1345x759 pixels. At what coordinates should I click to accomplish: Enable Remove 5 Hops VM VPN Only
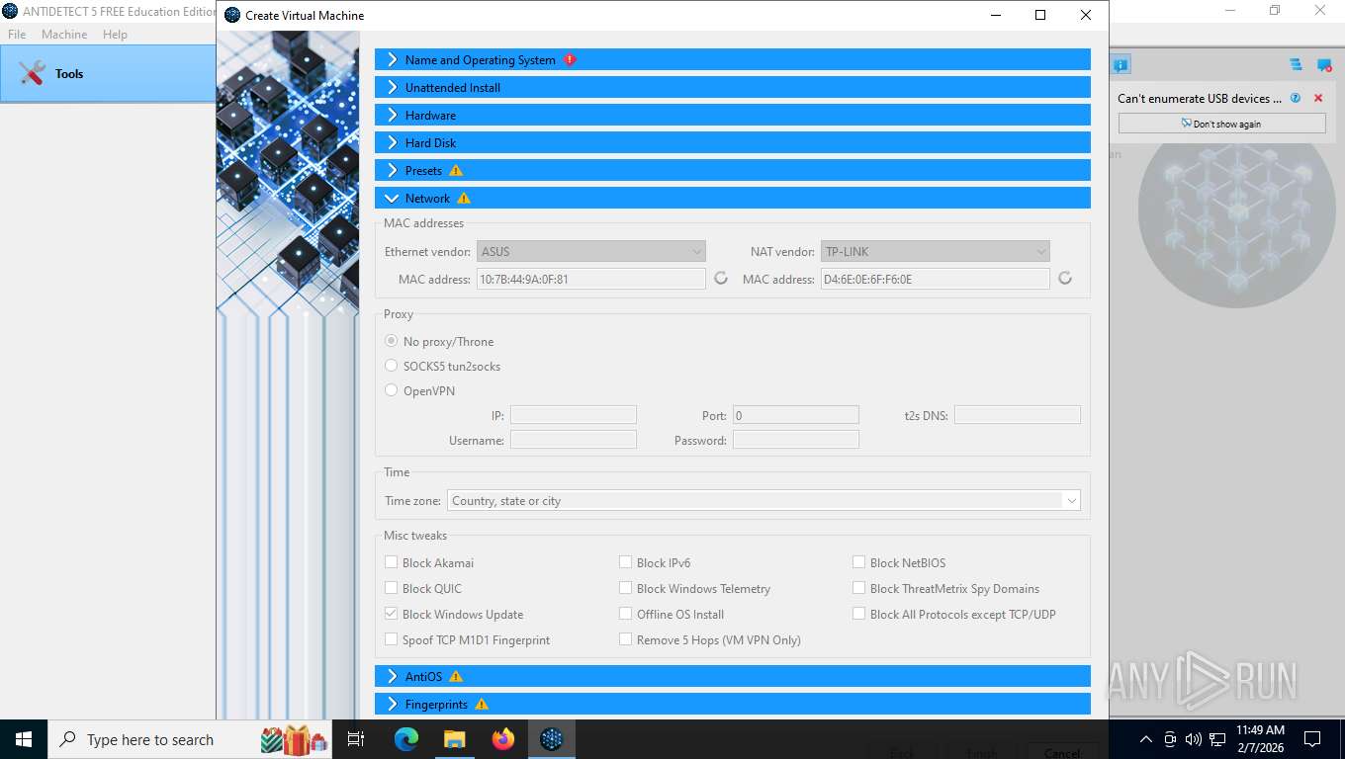(x=625, y=639)
